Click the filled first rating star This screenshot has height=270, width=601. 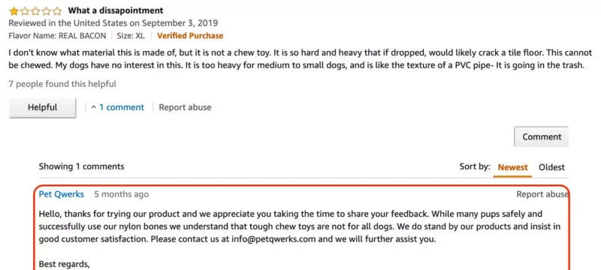[14, 10]
